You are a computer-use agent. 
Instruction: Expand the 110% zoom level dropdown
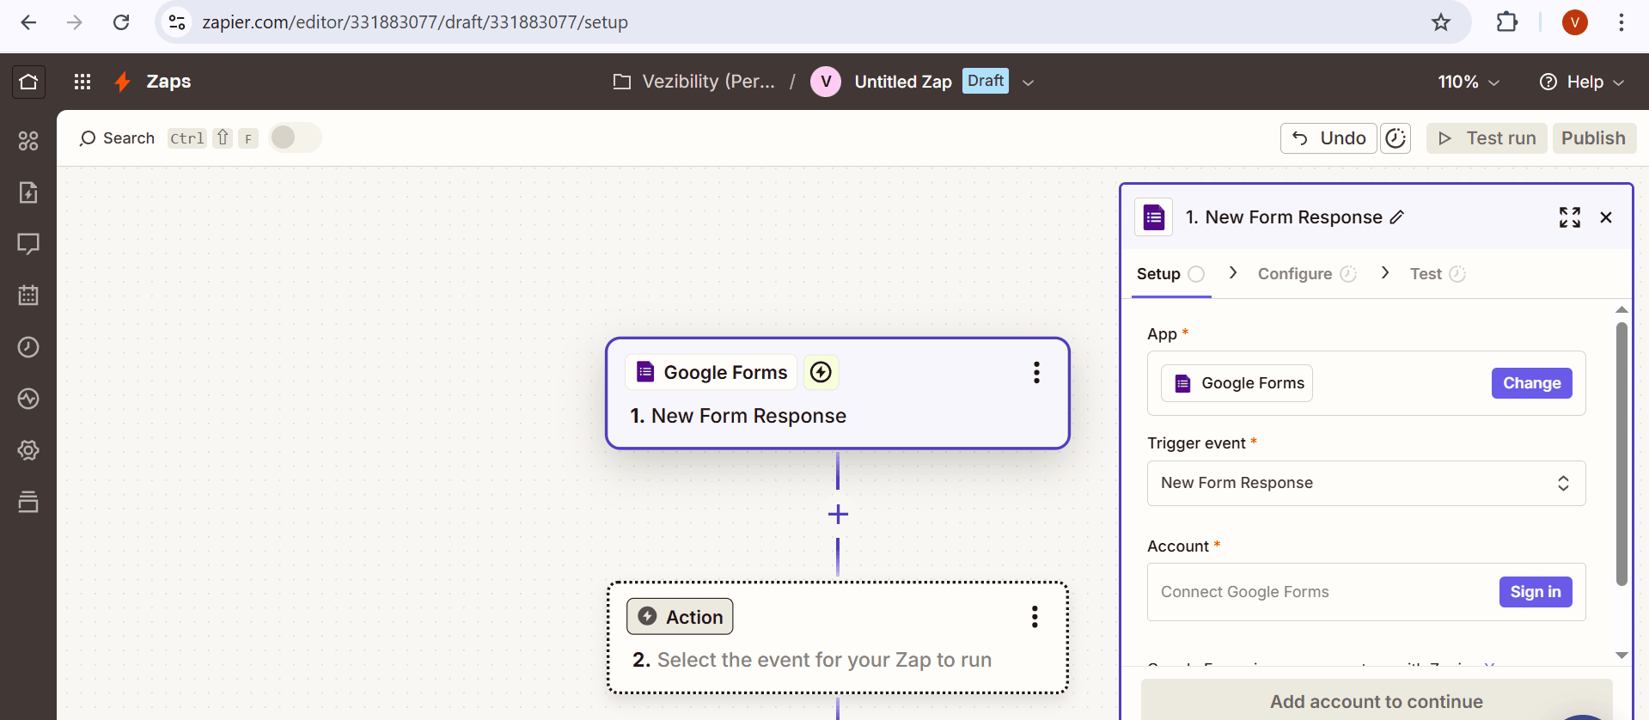click(x=1469, y=82)
